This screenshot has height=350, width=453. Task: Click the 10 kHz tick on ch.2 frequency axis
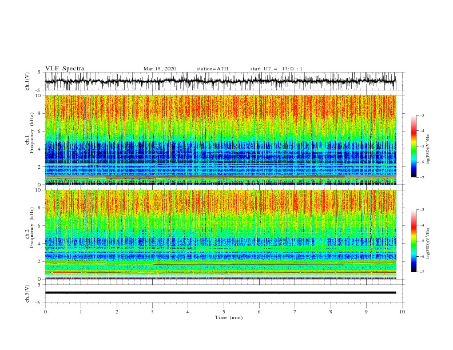point(39,190)
